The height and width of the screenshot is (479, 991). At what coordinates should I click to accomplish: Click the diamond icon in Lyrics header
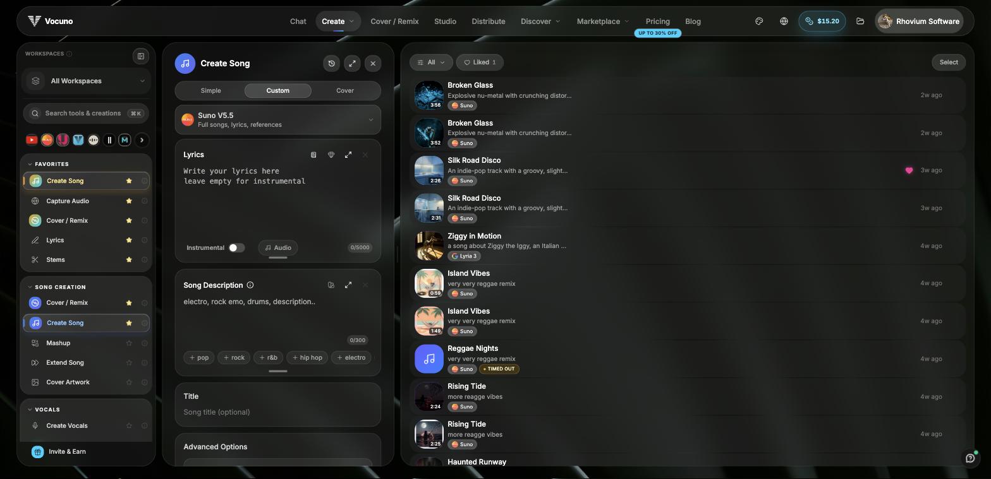click(331, 155)
